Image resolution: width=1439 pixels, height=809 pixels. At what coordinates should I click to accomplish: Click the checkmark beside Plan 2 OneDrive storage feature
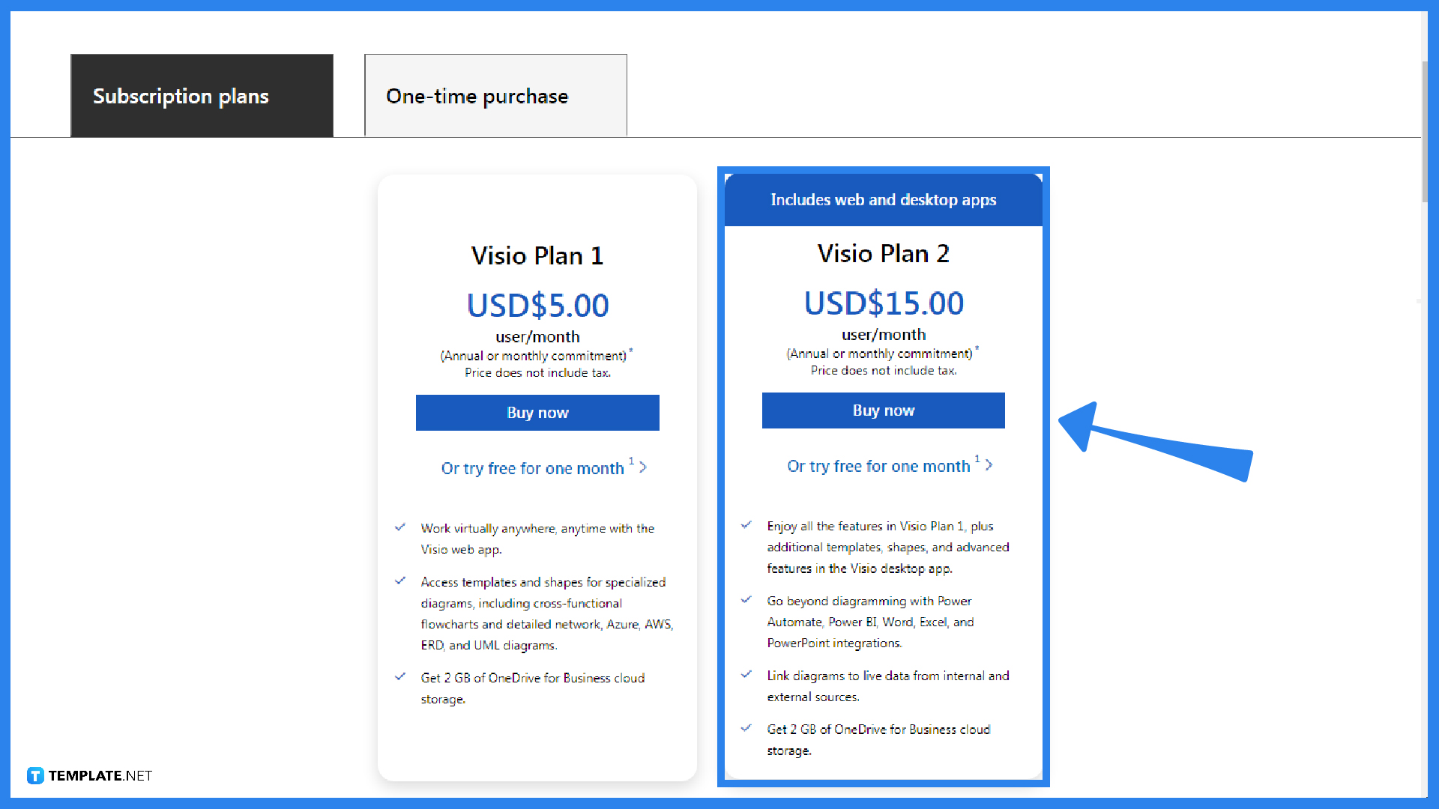(x=746, y=727)
